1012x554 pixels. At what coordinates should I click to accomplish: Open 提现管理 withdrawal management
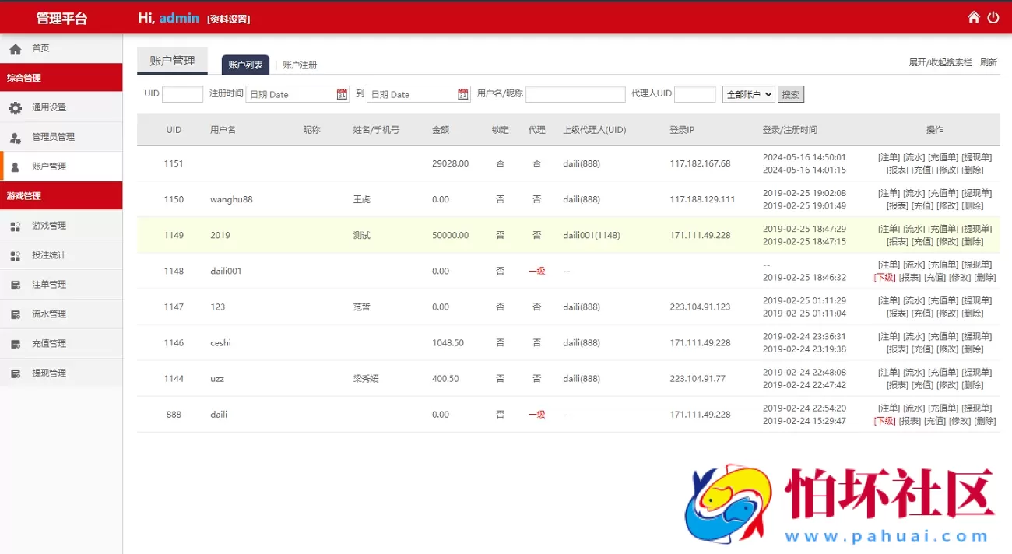(x=43, y=372)
